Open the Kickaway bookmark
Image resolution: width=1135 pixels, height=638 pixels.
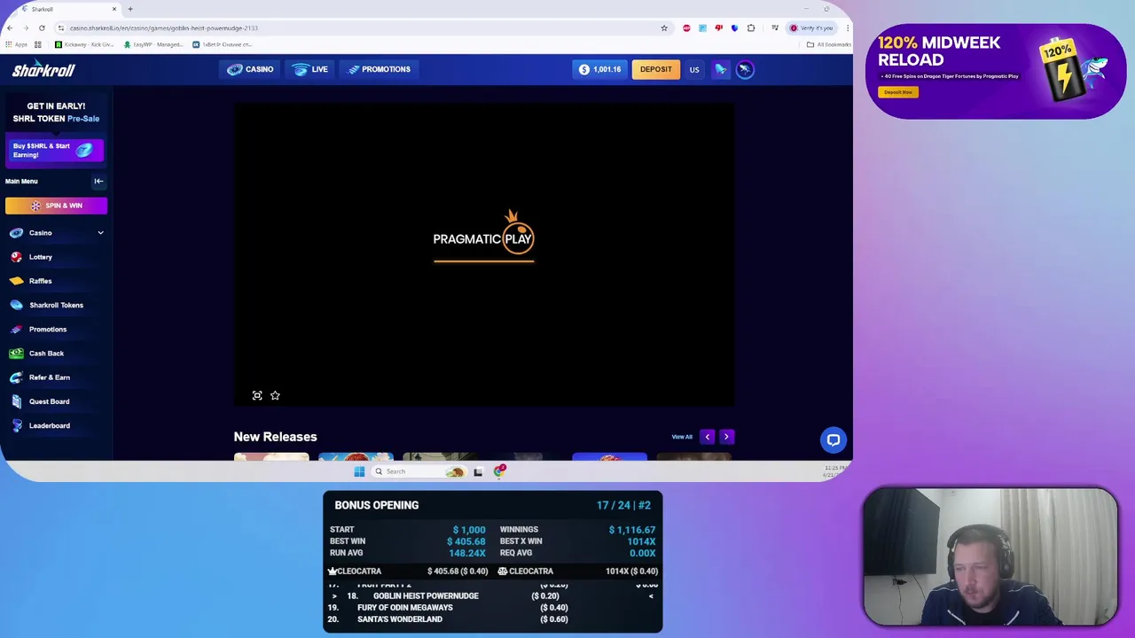point(85,44)
